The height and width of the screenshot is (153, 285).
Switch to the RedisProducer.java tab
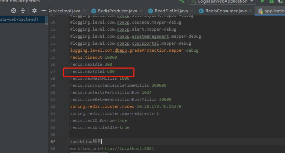click(x=117, y=11)
